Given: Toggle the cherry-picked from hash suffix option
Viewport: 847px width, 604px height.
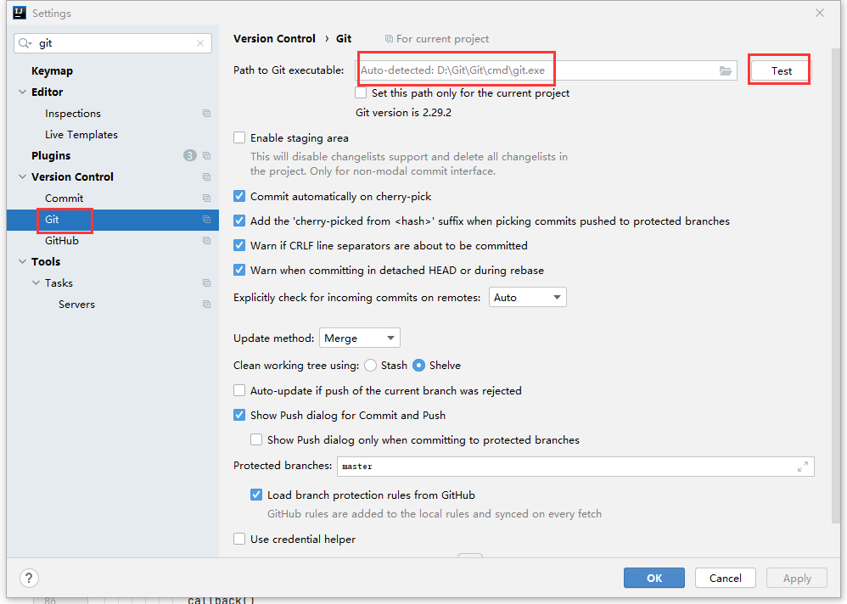Looking at the screenshot, I should (239, 221).
